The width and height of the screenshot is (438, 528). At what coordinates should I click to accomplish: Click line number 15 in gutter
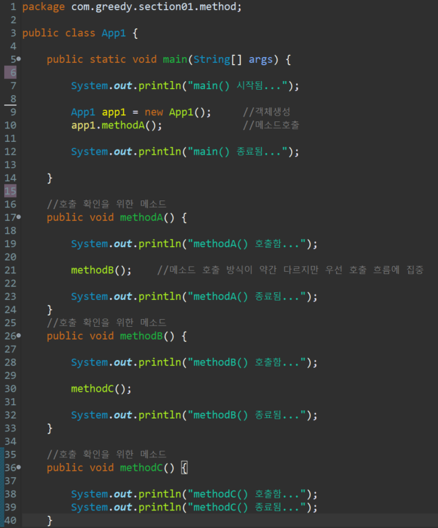pos(10,191)
